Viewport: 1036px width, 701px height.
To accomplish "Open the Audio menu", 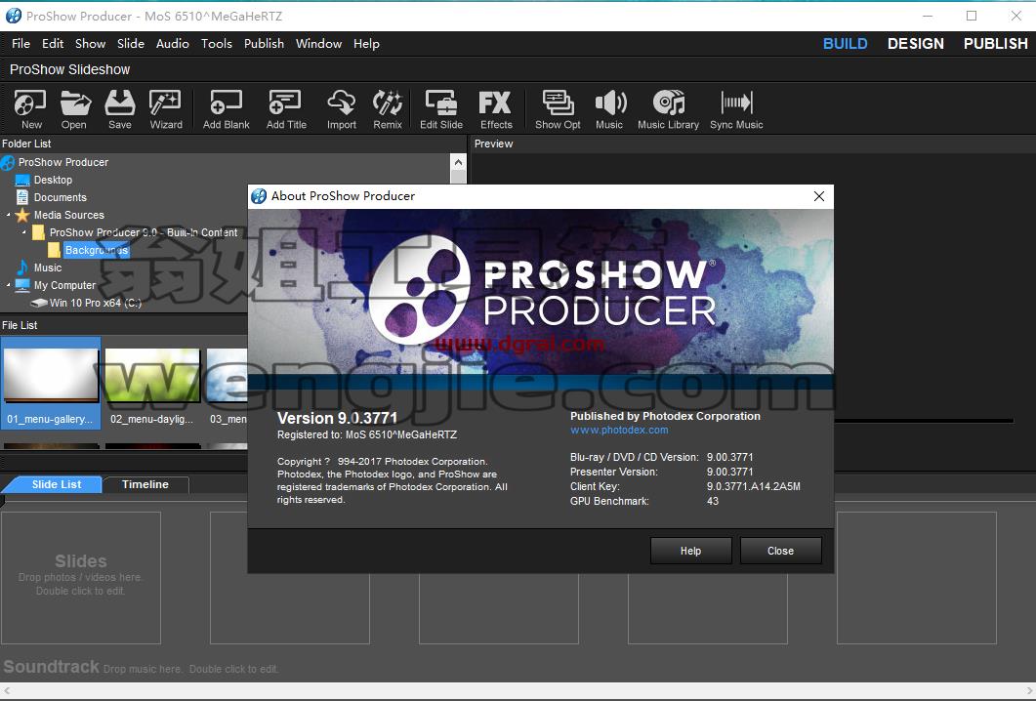I will coord(173,44).
